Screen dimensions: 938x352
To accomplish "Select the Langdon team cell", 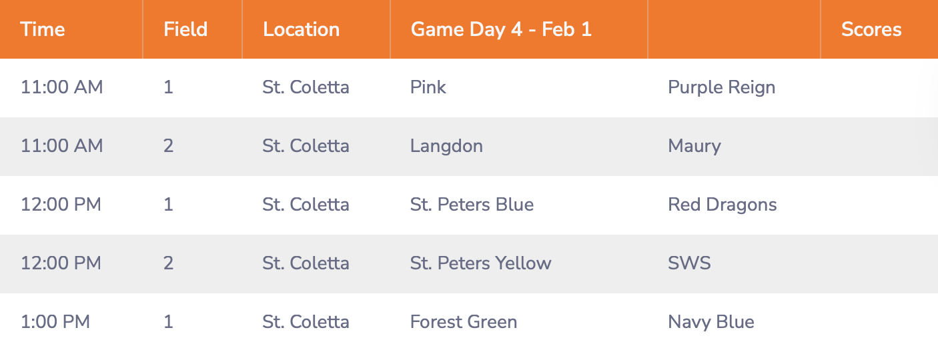I will (446, 146).
